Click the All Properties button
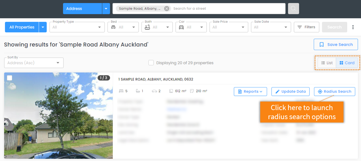Screen dimensions: 361x161 tap(22, 27)
